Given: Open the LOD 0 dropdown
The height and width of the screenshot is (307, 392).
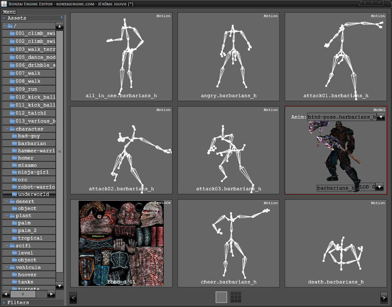Looking at the screenshot, I should click(379, 187).
